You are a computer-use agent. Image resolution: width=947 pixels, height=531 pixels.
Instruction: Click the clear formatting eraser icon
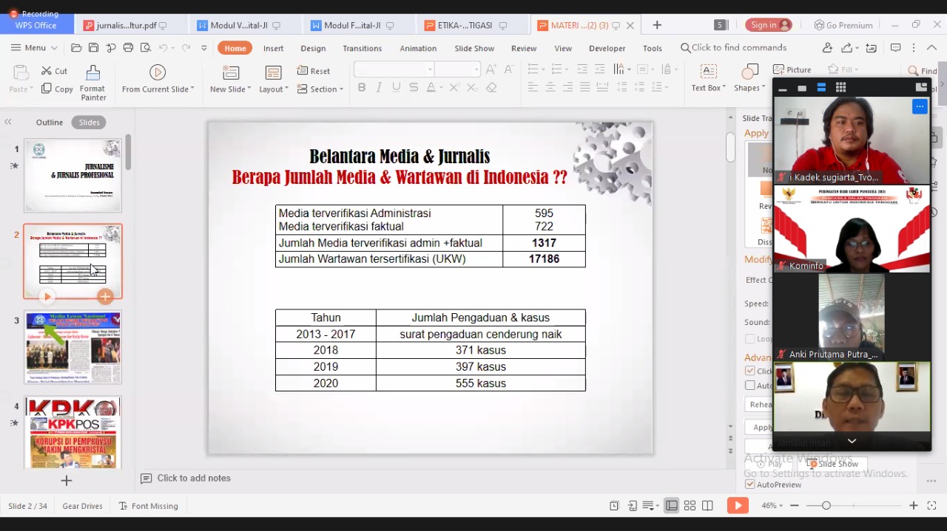point(491,87)
